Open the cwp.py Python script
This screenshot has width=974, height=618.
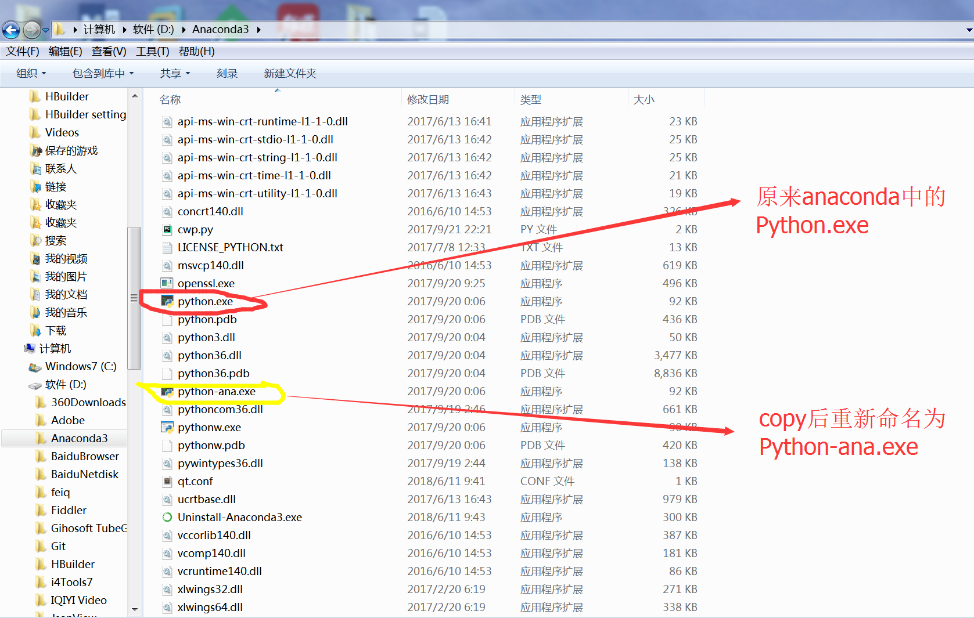click(x=195, y=229)
